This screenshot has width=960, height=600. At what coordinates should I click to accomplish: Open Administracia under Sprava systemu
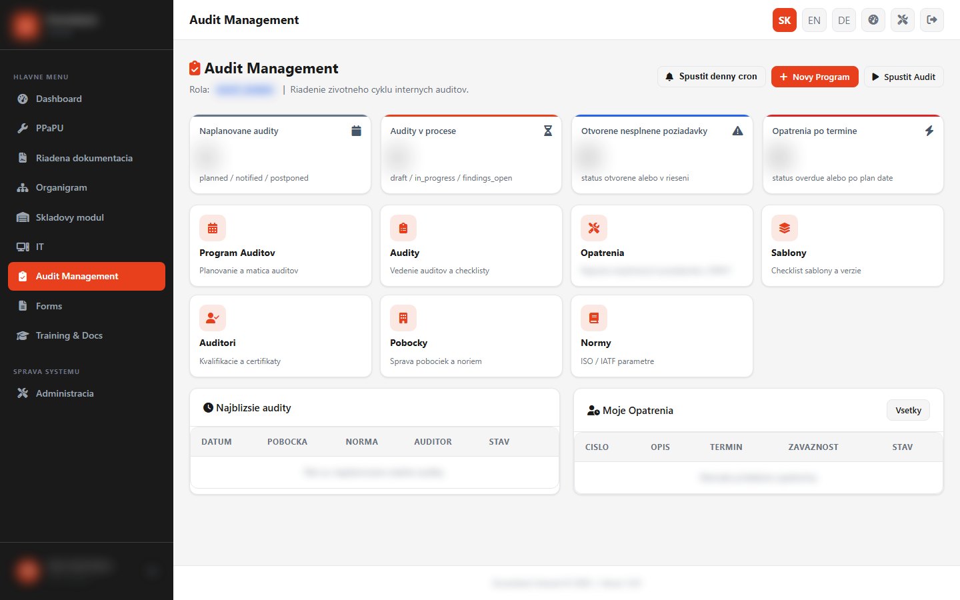[x=87, y=393]
